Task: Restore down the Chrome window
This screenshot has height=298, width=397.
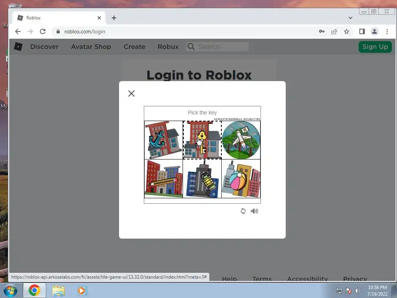Action: [373, 11]
